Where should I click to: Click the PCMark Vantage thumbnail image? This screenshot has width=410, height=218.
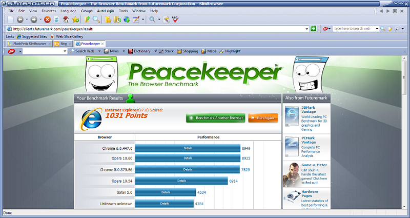(x=292, y=146)
